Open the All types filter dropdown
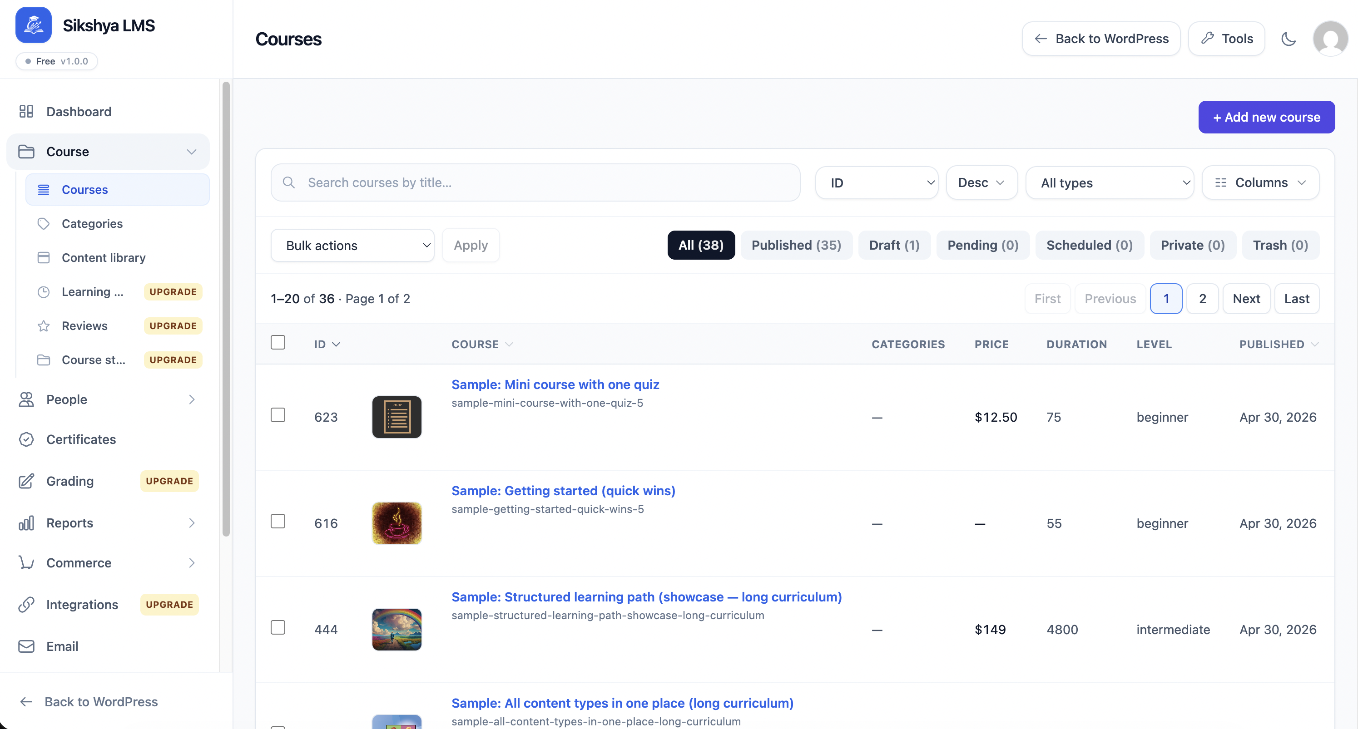 (1110, 182)
